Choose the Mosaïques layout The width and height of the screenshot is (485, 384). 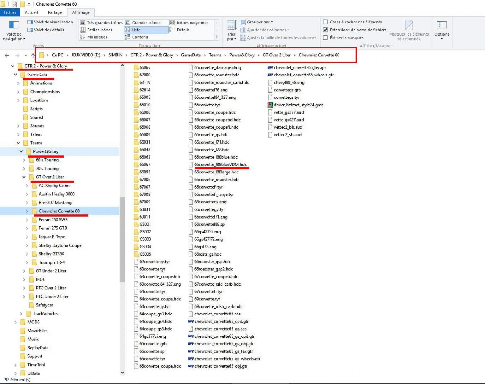tap(94, 37)
